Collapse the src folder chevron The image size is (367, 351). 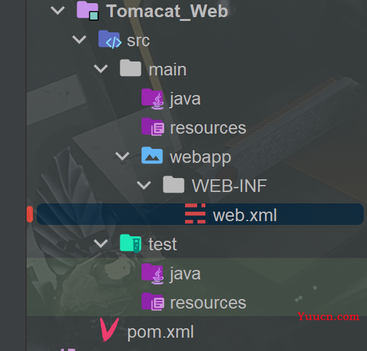click(x=79, y=39)
